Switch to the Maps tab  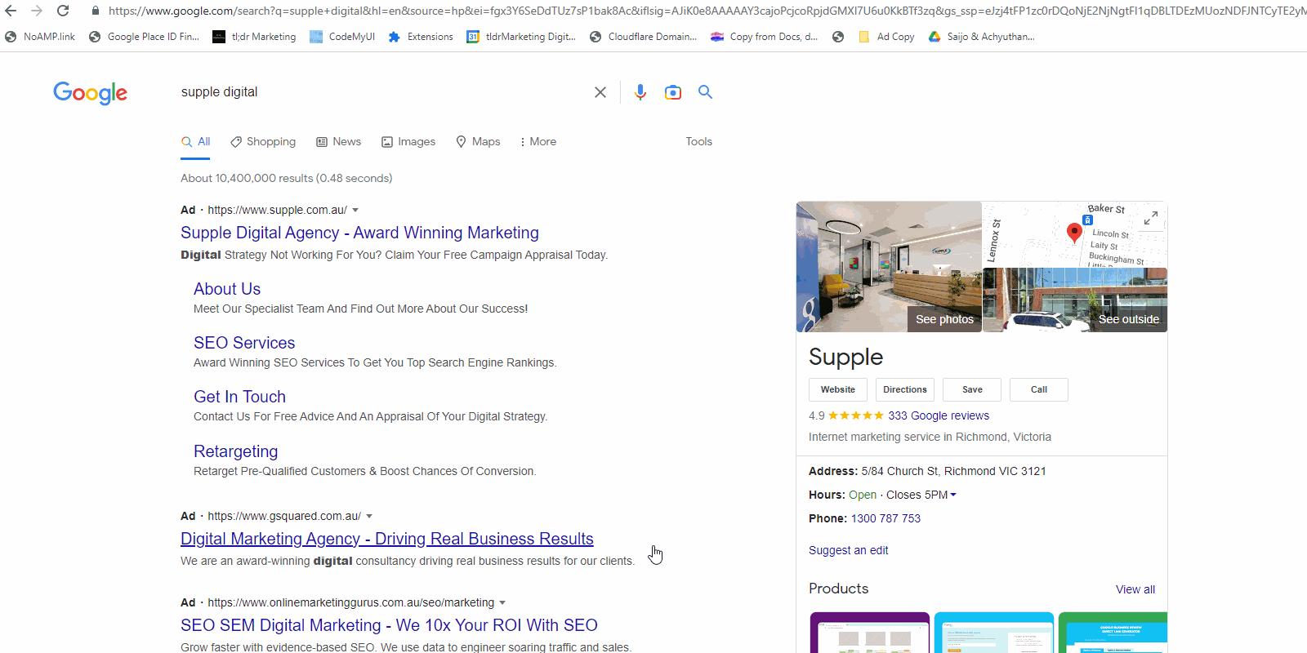[x=478, y=142]
